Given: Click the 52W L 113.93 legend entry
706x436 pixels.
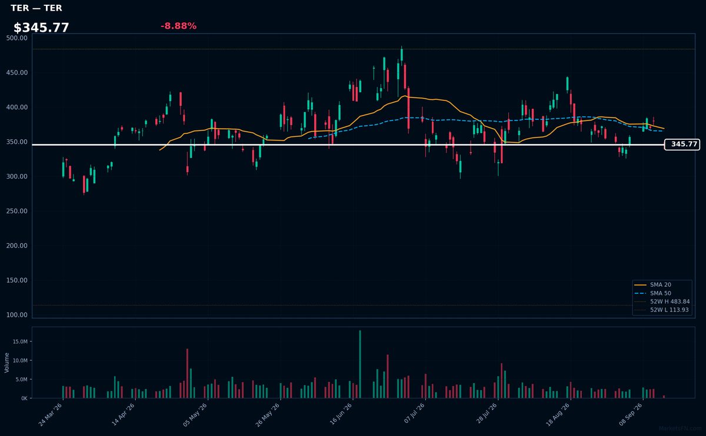Looking at the screenshot, I should pos(662,310).
